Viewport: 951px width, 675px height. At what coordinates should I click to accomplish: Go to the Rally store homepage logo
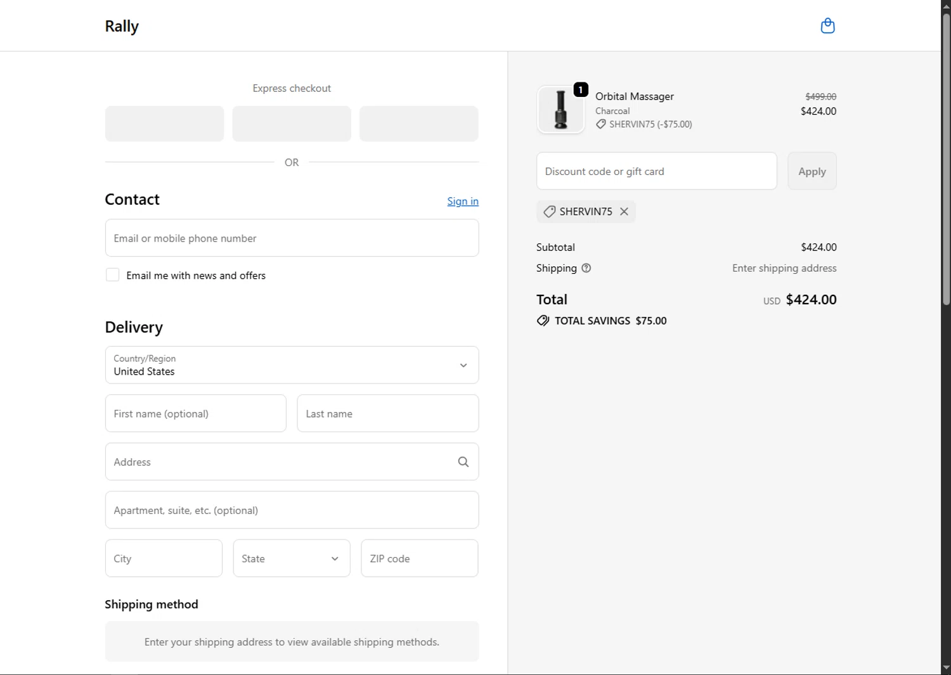tap(122, 26)
